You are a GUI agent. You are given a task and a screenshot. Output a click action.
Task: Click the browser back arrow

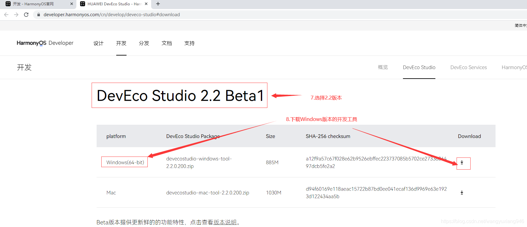[6, 15]
